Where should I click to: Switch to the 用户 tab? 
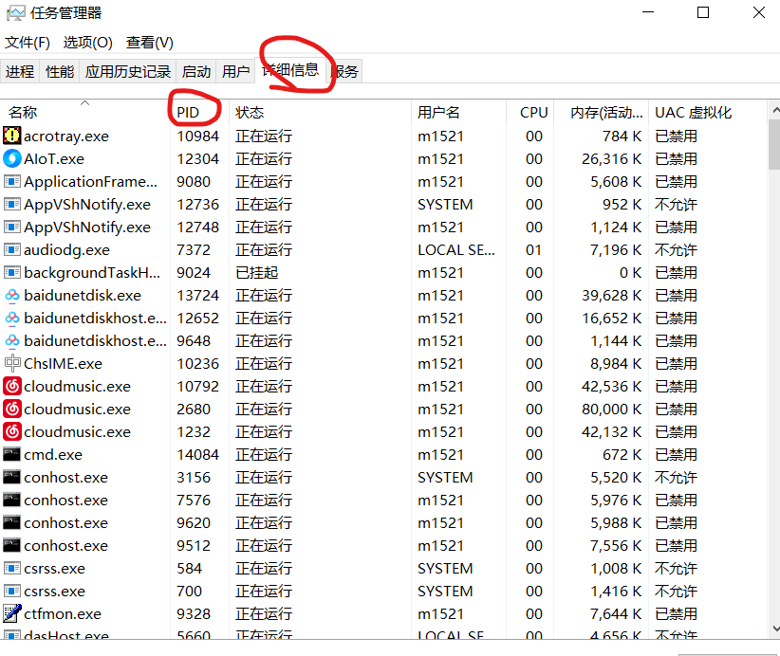235,71
